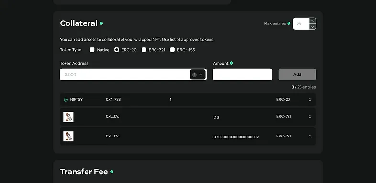376x183 pixels.
Task: Click the 3 / 25 entries counter
Action: [304, 87]
